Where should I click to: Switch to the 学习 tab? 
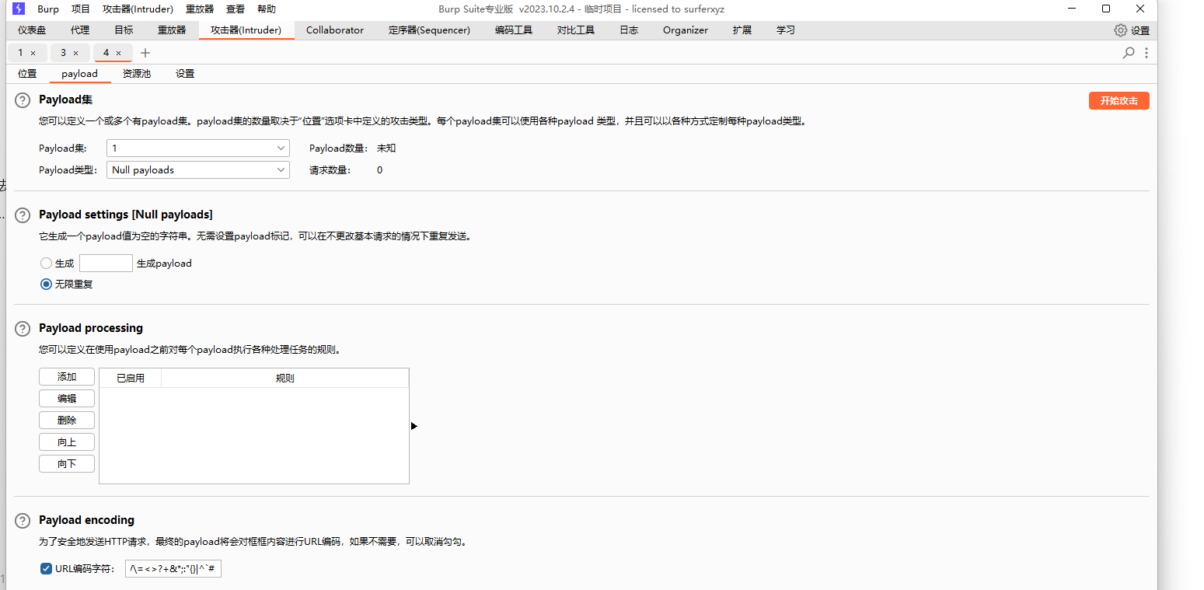(x=786, y=30)
